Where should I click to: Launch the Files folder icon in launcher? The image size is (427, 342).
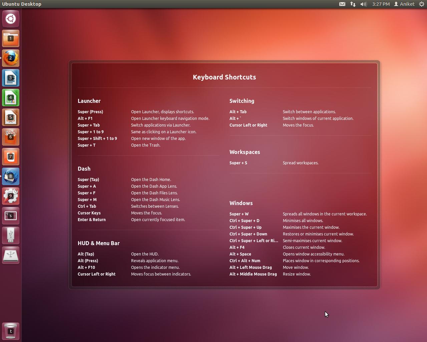(11, 38)
